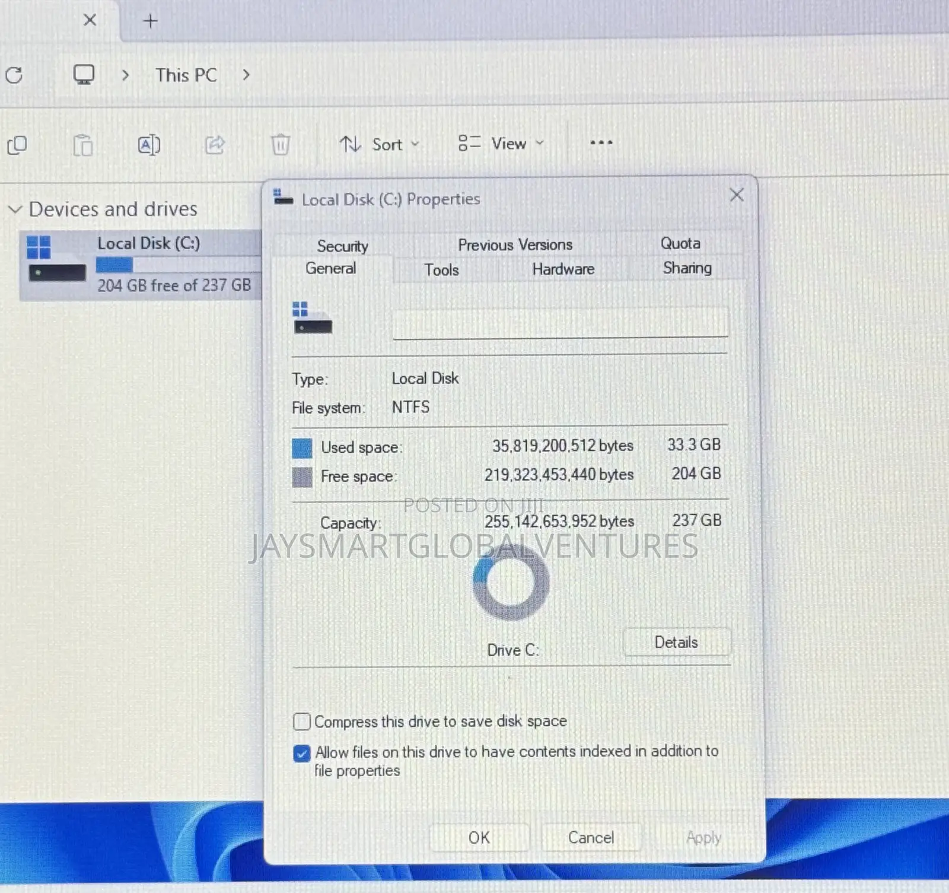This screenshot has width=949, height=893.
Task: Open a new tab with the plus icon
Action: coord(151,21)
